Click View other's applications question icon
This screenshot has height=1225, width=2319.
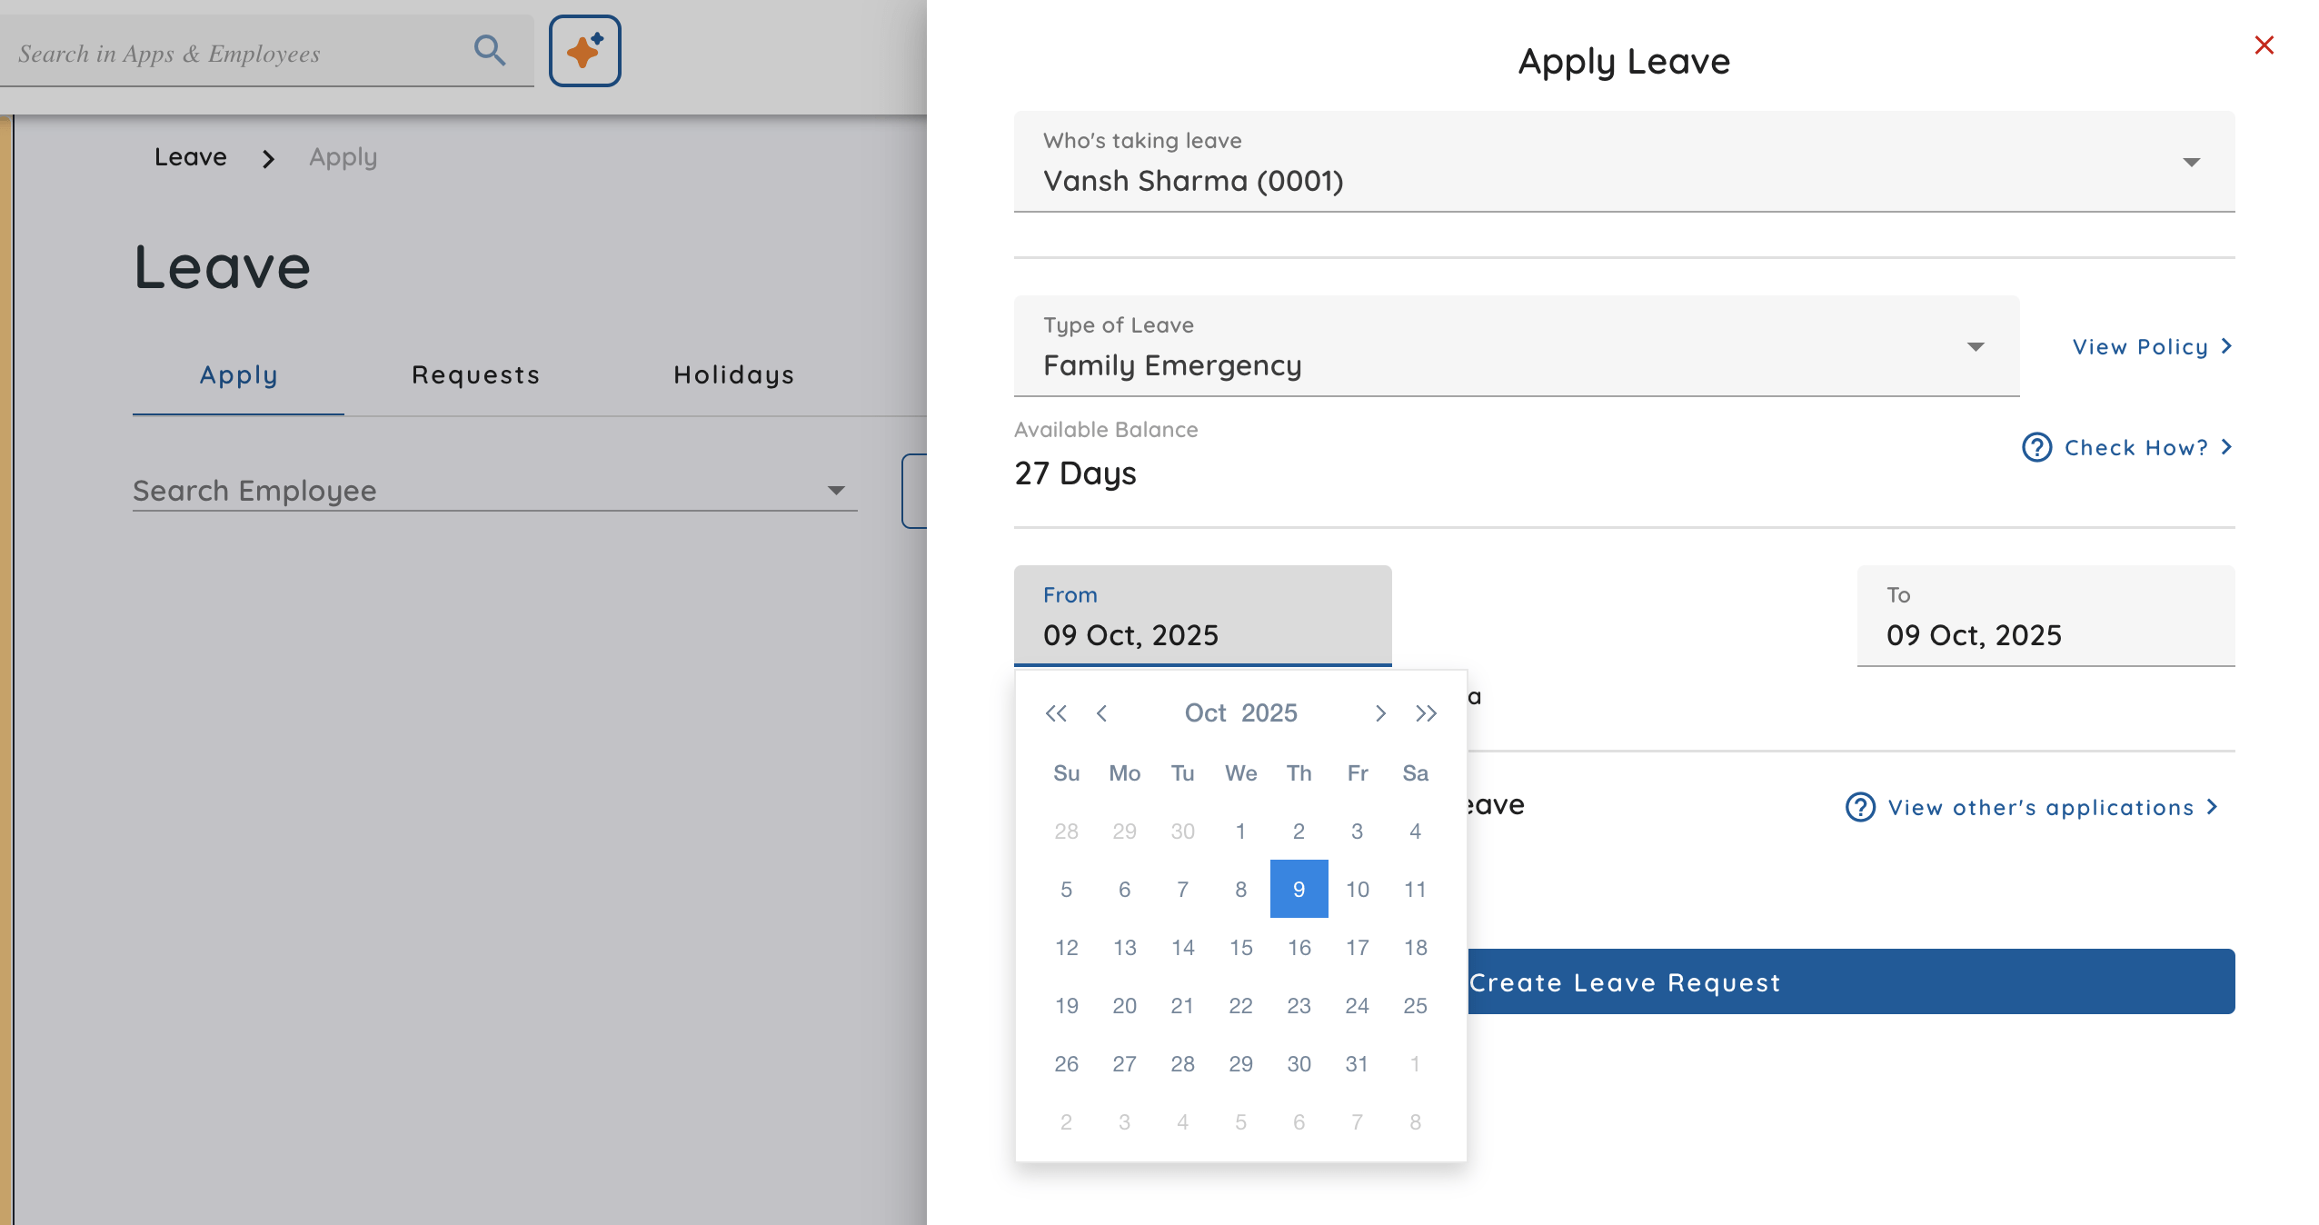click(x=1860, y=807)
